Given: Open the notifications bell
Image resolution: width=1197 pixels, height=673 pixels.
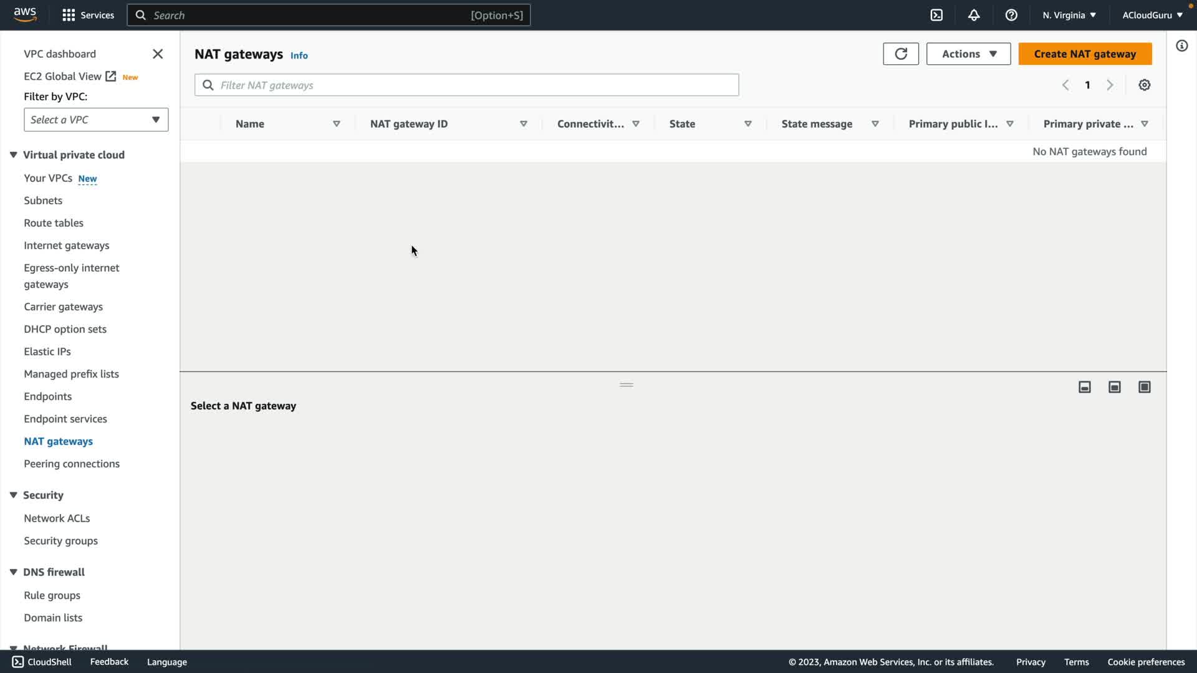Looking at the screenshot, I should click(974, 15).
